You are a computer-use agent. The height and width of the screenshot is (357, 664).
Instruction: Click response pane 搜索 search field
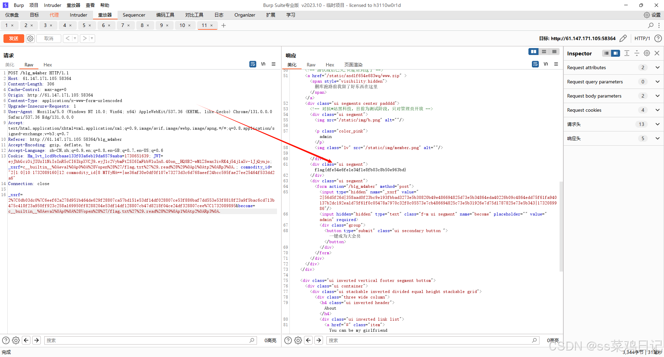coord(433,340)
